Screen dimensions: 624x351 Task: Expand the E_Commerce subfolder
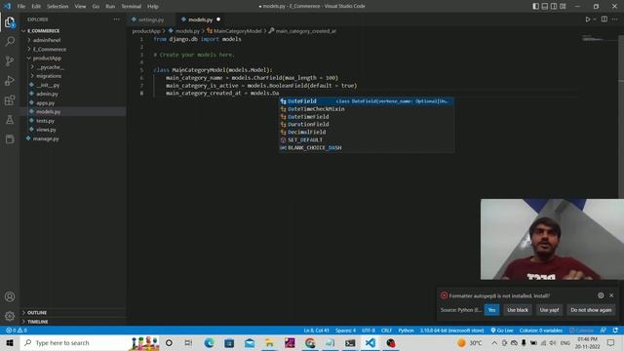click(x=50, y=50)
